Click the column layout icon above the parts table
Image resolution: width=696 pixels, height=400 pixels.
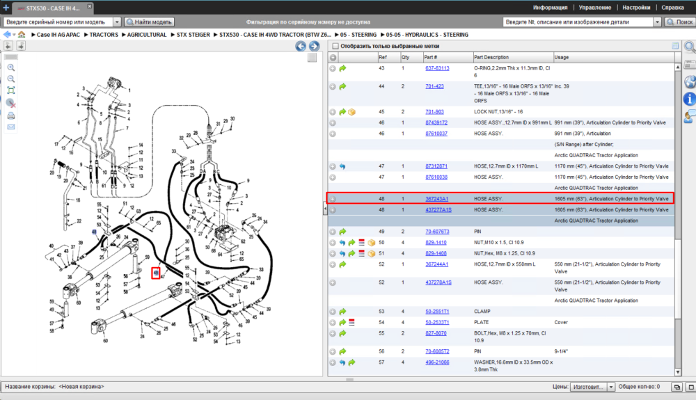click(x=675, y=46)
